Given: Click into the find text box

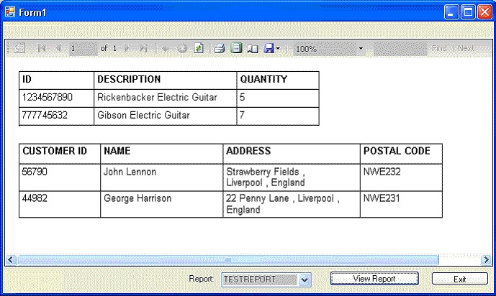Looking at the screenshot, I should [x=400, y=49].
